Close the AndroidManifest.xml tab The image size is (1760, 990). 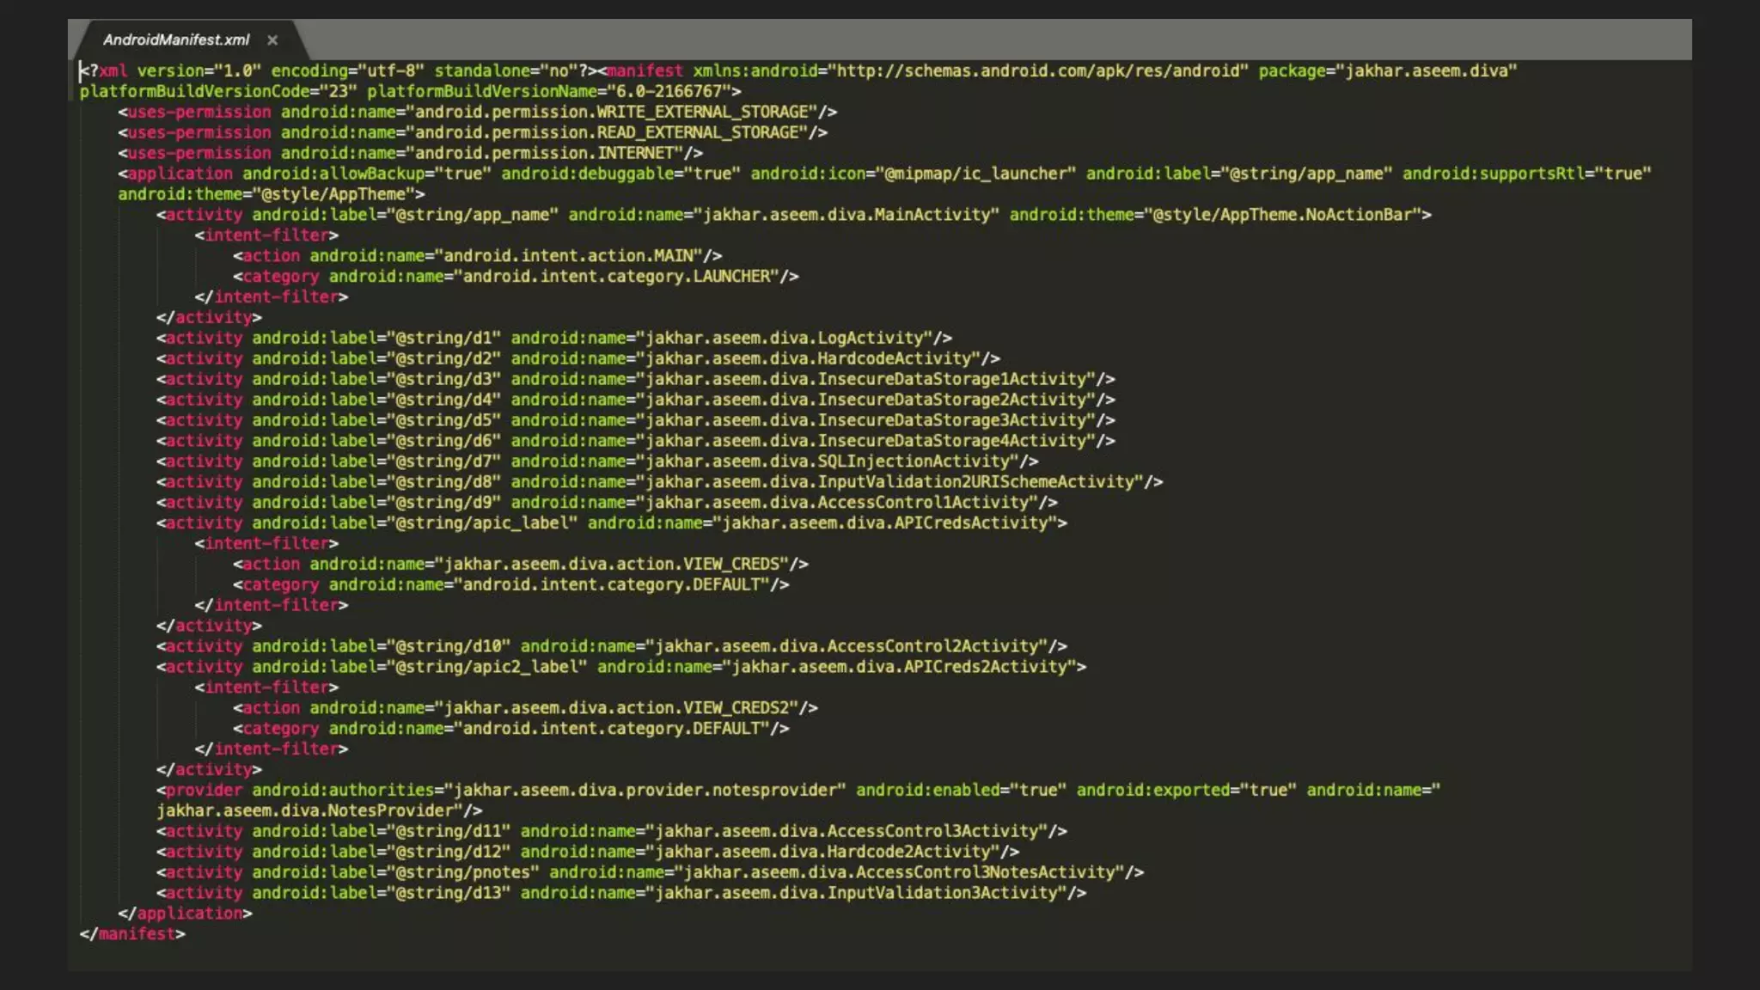[272, 40]
